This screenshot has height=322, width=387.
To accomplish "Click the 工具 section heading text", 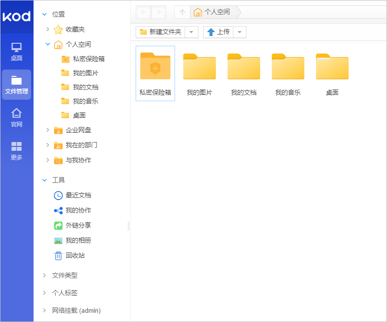I will (58, 180).
